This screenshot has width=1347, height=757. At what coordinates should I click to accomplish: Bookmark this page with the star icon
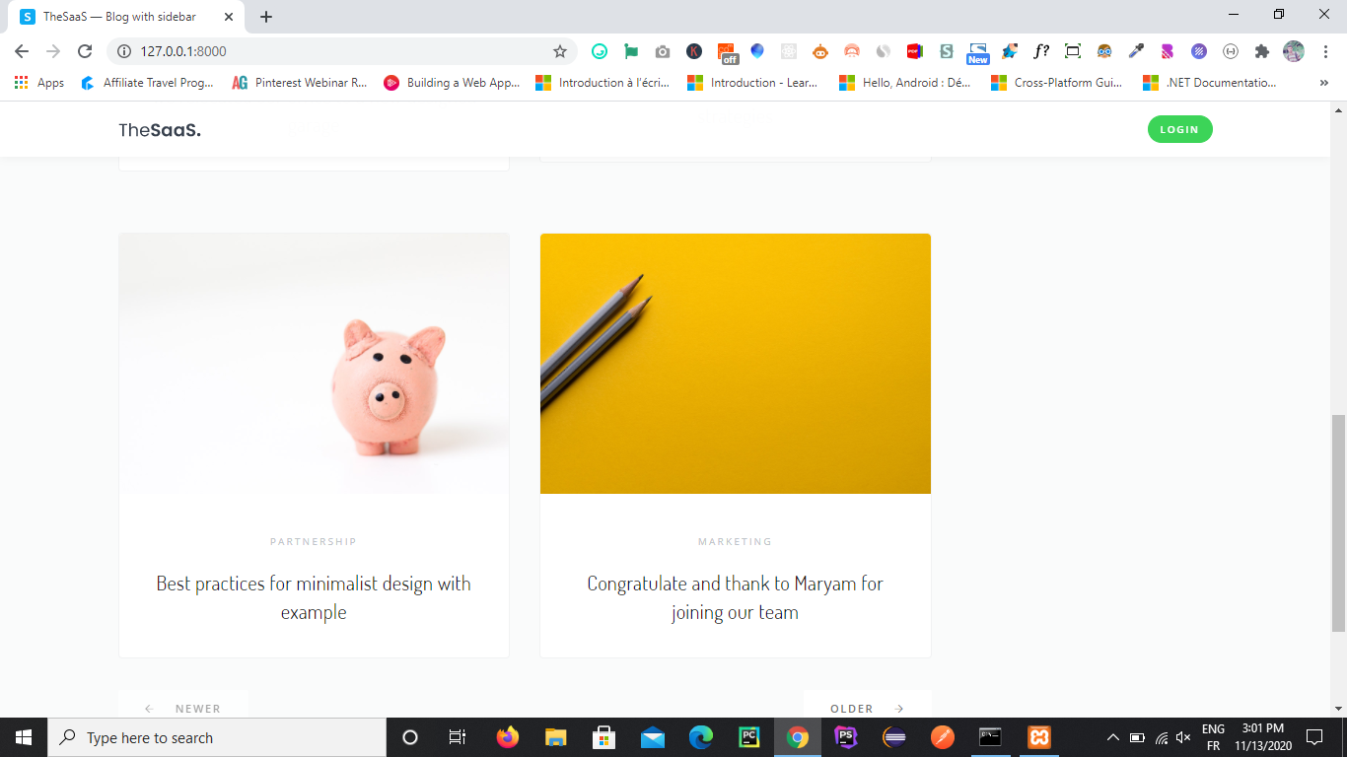click(560, 51)
